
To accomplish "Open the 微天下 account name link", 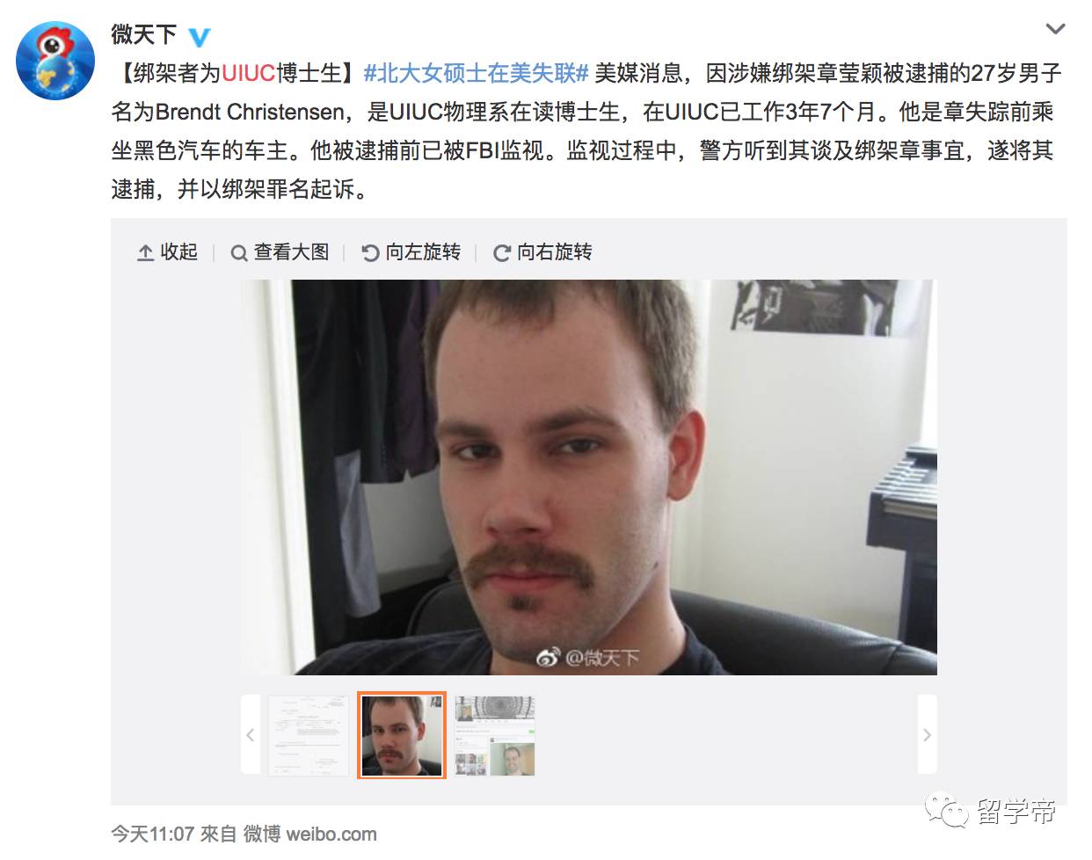I will tap(143, 34).
